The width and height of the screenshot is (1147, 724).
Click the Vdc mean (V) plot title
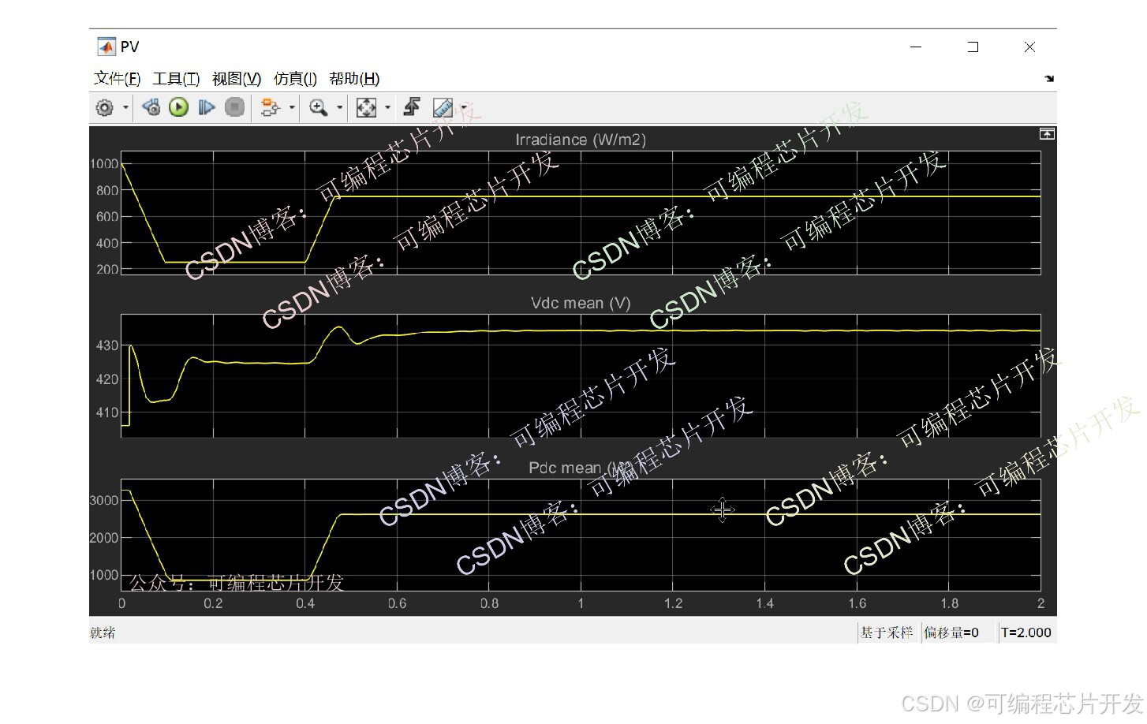(x=581, y=303)
